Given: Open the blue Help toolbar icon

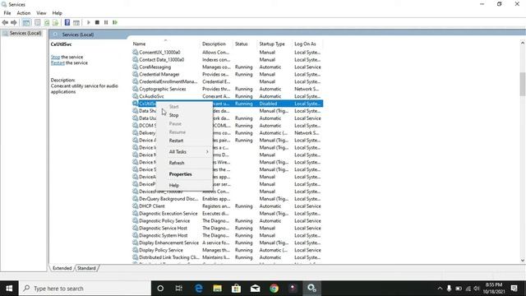Looking at the screenshot, I should pos(67,22).
